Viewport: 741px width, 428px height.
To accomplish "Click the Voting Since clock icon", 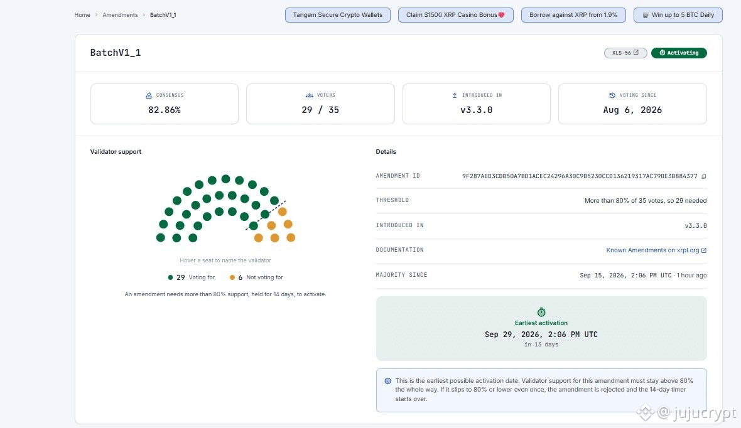I will (x=612, y=95).
